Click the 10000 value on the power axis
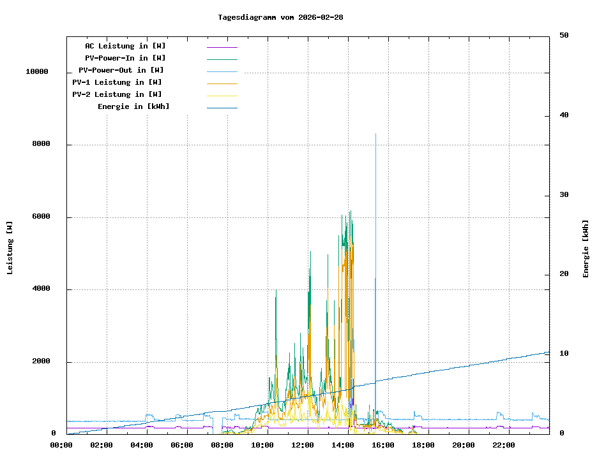The width and height of the screenshot is (613, 459). pyautogui.click(x=37, y=72)
